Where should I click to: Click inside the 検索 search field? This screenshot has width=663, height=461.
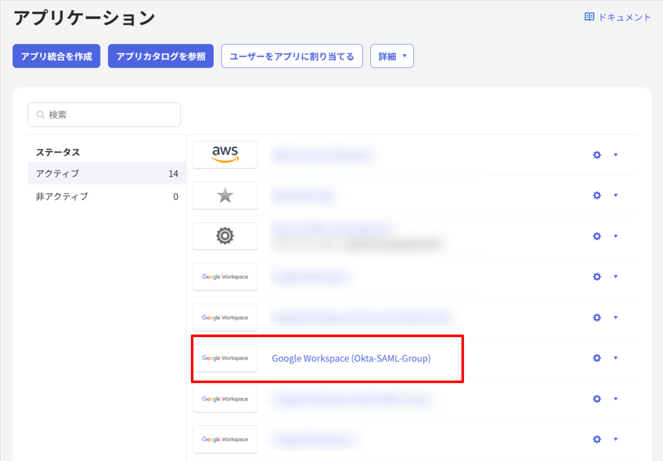(x=104, y=114)
